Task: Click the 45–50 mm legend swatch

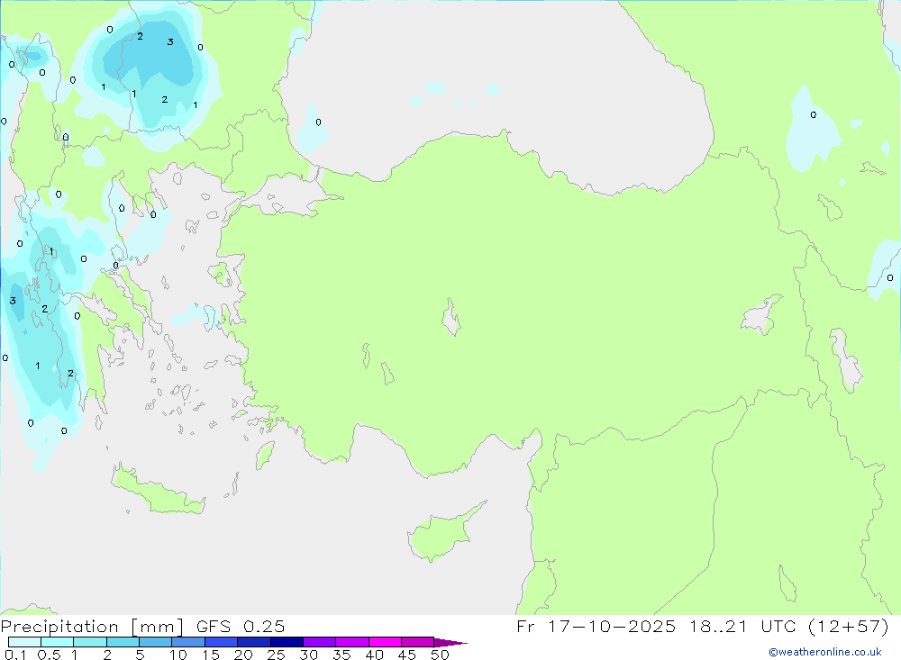Action: click(x=417, y=642)
